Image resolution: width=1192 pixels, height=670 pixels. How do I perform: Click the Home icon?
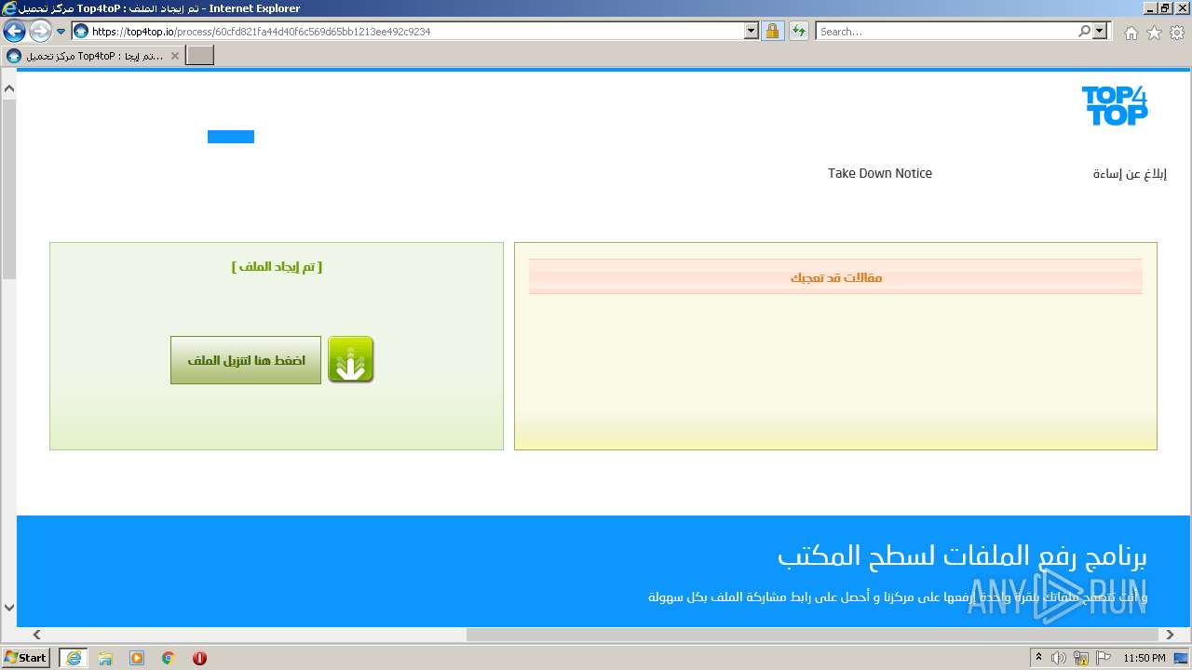pos(1131,33)
